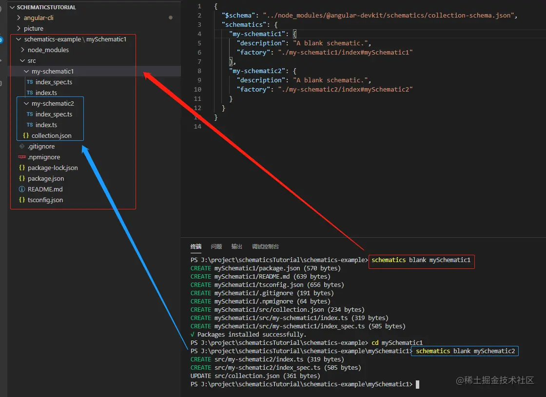This screenshot has height=397, width=546.
Task: Open index.ts inside my-schematic1
Action: [46, 93]
